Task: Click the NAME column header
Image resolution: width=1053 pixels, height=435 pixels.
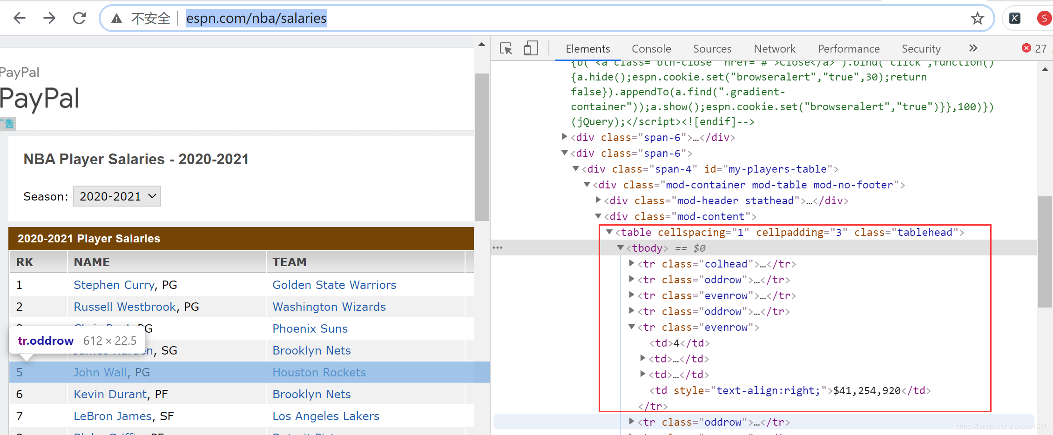Action: (x=92, y=262)
